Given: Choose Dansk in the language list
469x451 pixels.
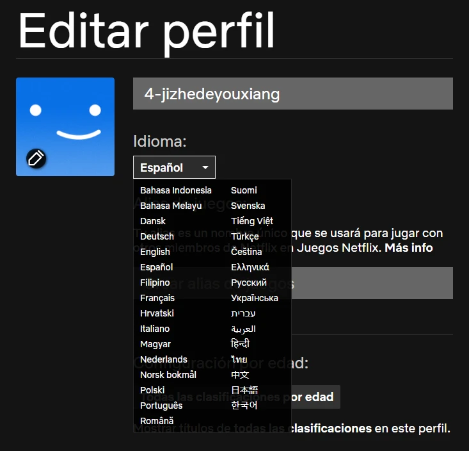Looking at the screenshot, I should coord(153,221).
